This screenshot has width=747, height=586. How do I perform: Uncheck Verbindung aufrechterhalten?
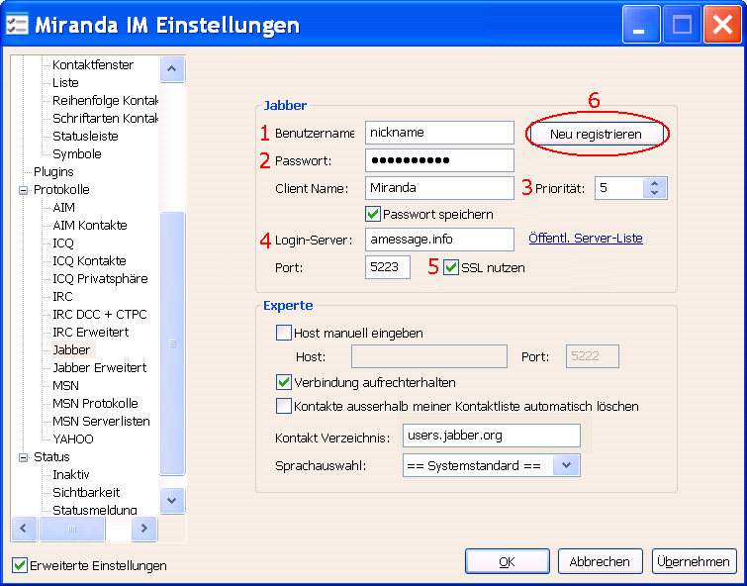pos(285,382)
